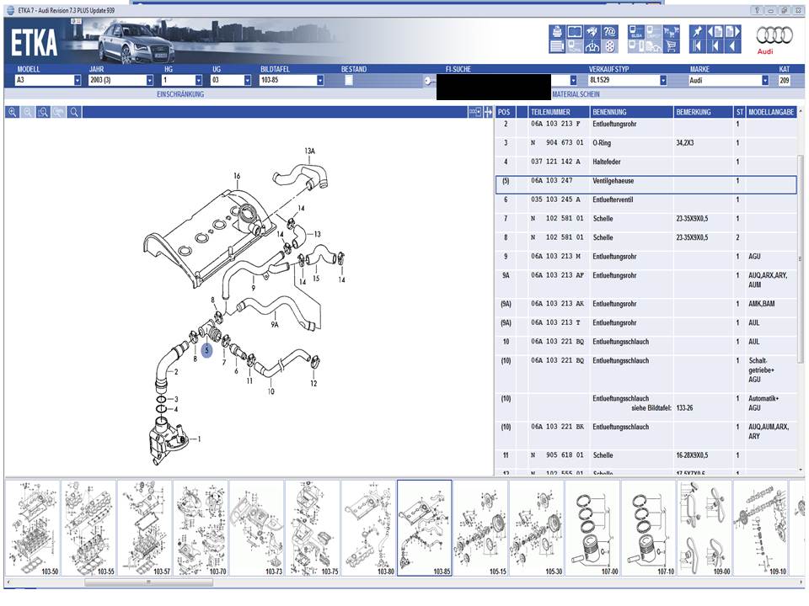Select the Haltefeder part name
The image size is (809, 606).
point(606,162)
